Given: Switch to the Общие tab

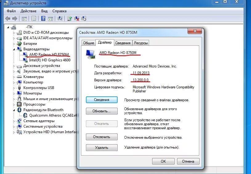Looking at the screenshot, I should click(x=88, y=43).
